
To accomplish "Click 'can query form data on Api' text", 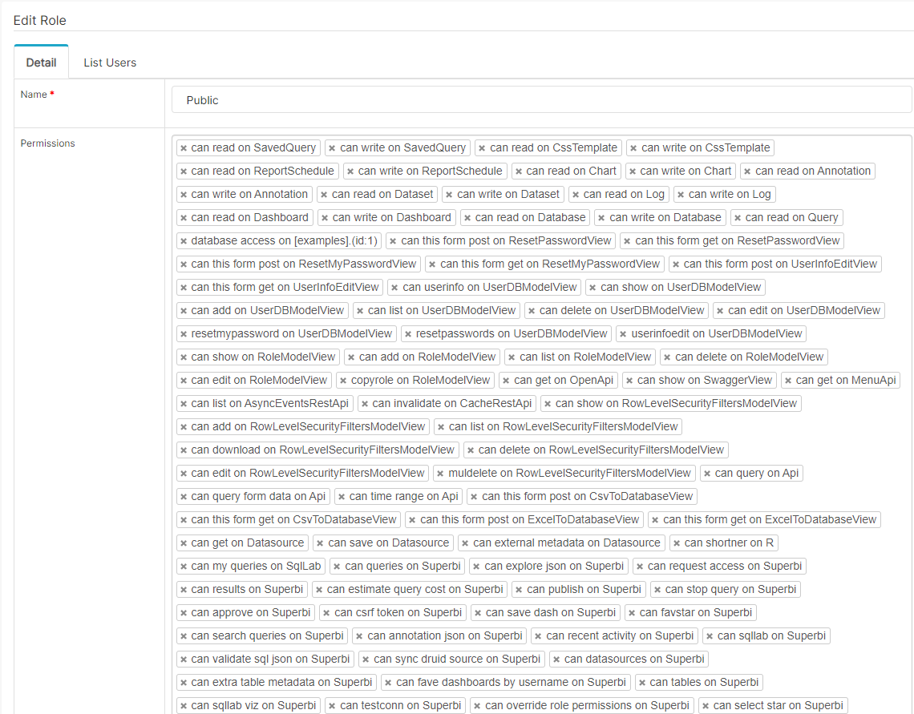I will [258, 496].
